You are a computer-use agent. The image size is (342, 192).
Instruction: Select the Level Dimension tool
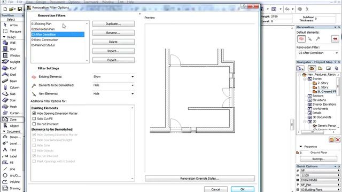[x=11, y=143]
